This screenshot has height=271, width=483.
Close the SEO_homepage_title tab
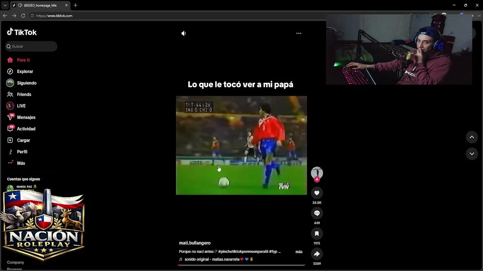coord(66,5)
